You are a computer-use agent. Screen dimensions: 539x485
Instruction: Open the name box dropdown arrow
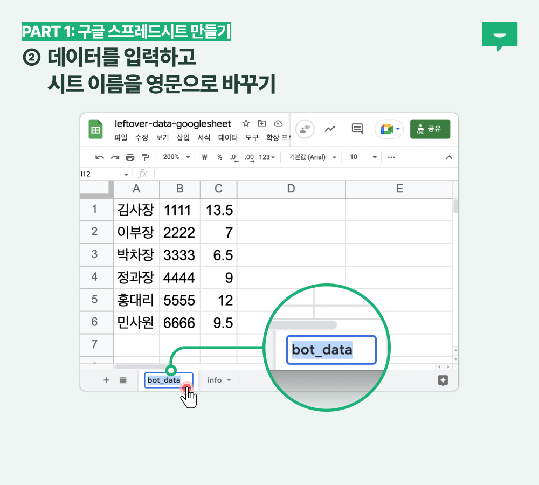(x=126, y=175)
